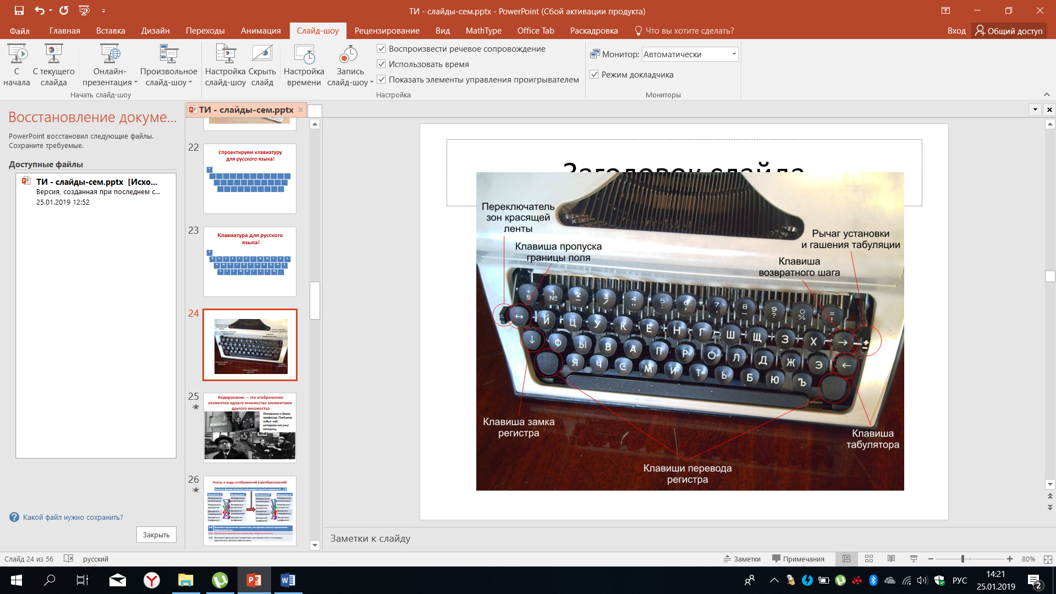This screenshot has width=1056, height=594.
Task: Switch to the Переходы tab
Action: (x=205, y=31)
